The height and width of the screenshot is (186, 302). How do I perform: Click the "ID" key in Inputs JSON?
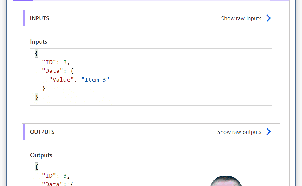49,62
